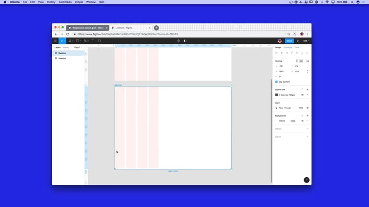This screenshot has height=207, width=369.
Task: Remove the 4 Columns layout grid
Action: click(307, 95)
